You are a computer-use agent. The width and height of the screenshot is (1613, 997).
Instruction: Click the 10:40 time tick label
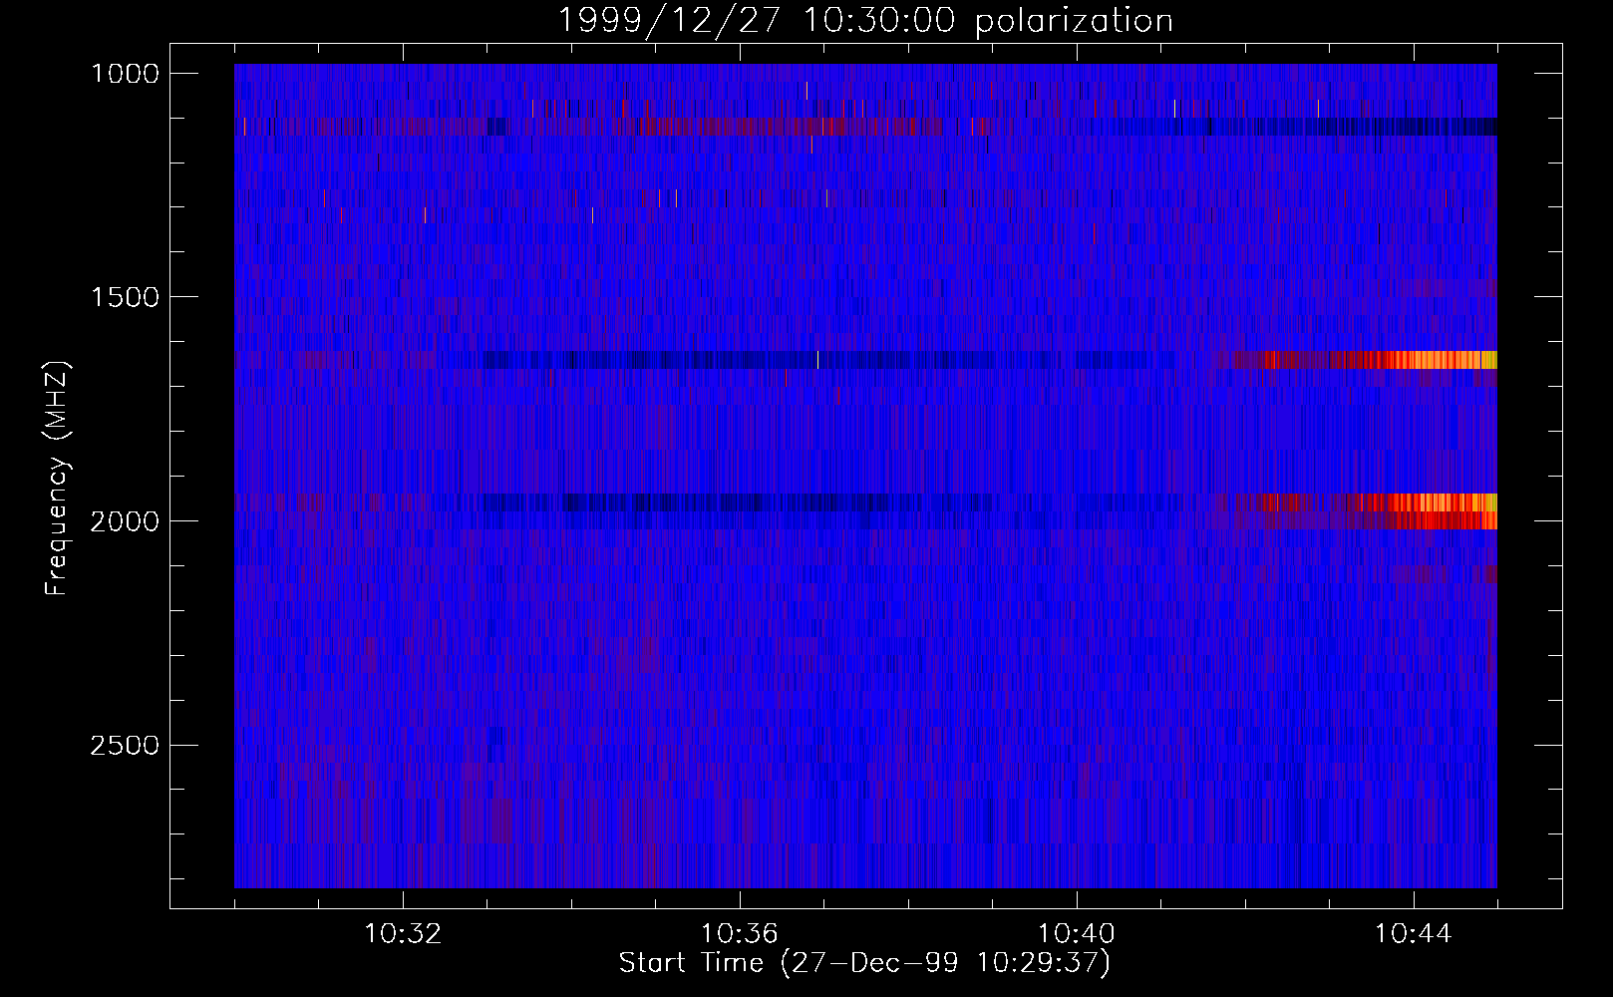pyautogui.click(x=1077, y=934)
